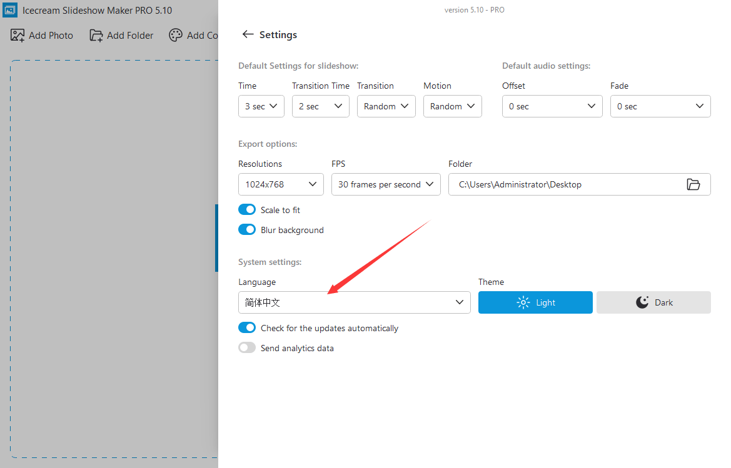Click the Add Folder icon
Image resolution: width=731 pixels, height=468 pixels.
tap(96, 36)
